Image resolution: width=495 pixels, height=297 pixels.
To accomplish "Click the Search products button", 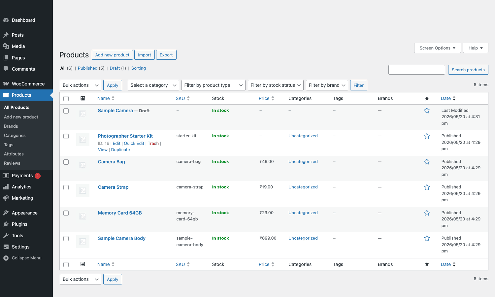I will click(x=468, y=70).
